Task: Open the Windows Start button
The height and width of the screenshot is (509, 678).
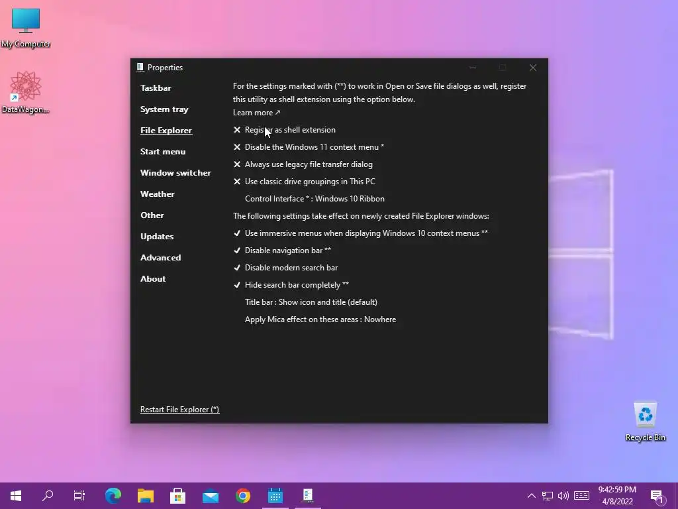Action: pyautogui.click(x=16, y=496)
